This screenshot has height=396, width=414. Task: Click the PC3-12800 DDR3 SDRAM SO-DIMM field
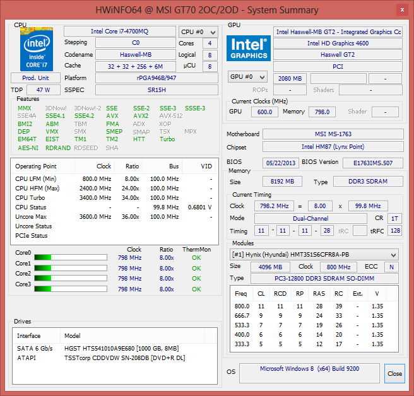tap(324, 279)
